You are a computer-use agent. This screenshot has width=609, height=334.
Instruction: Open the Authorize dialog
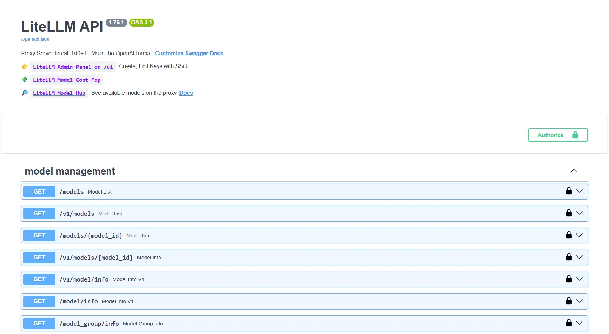pyautogui.click(x=557, y=135)
